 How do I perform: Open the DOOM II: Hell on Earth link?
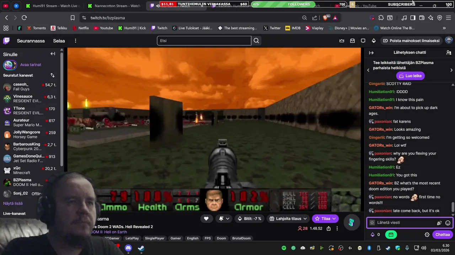109,232
